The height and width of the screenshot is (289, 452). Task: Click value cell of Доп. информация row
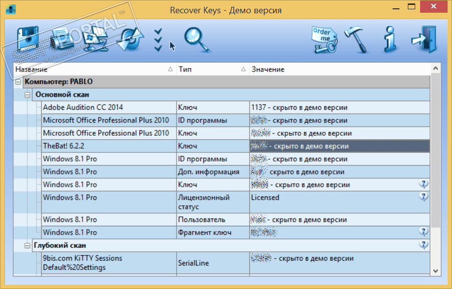[340, 172]
